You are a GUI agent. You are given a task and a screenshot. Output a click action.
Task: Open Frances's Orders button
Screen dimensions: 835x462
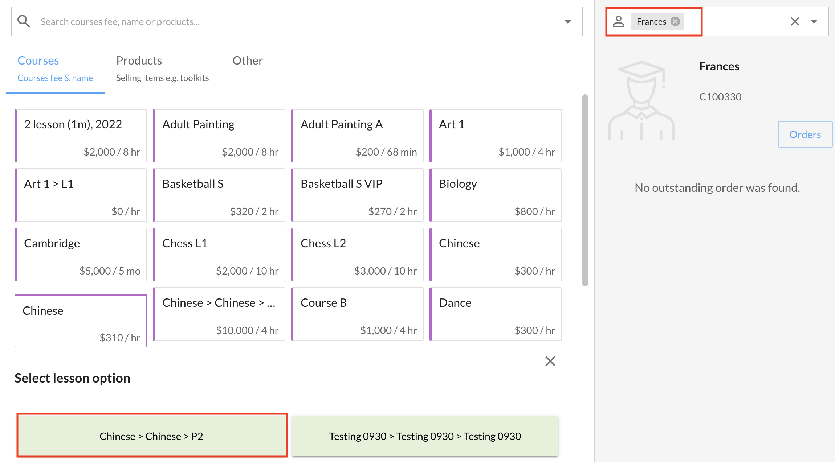pos(805,135)
